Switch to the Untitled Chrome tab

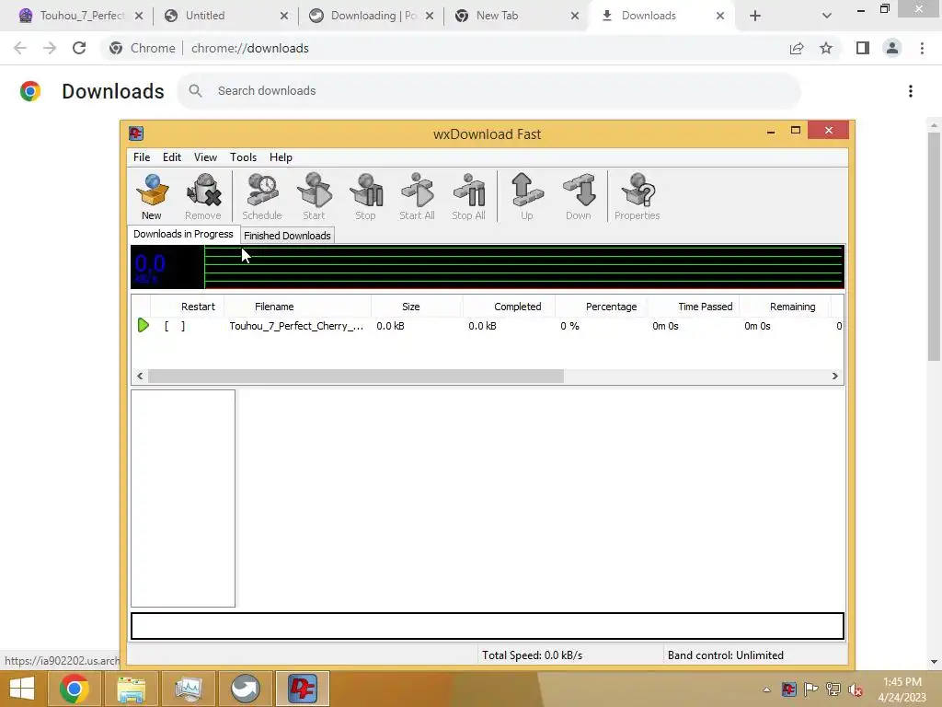[226, 16]
